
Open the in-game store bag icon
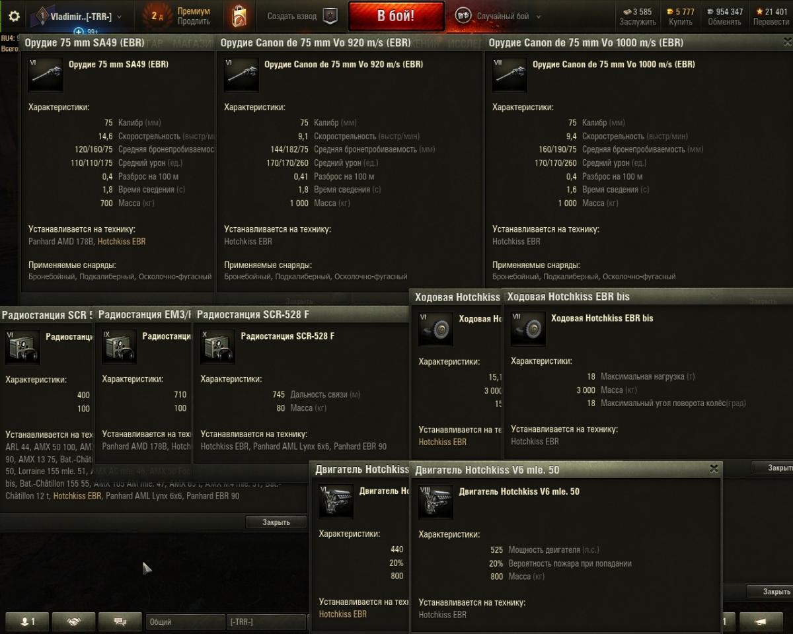239,17
